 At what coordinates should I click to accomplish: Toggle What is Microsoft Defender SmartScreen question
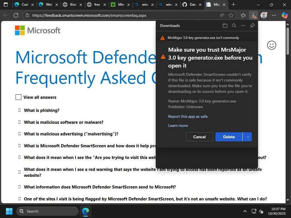tap(19, 146)
